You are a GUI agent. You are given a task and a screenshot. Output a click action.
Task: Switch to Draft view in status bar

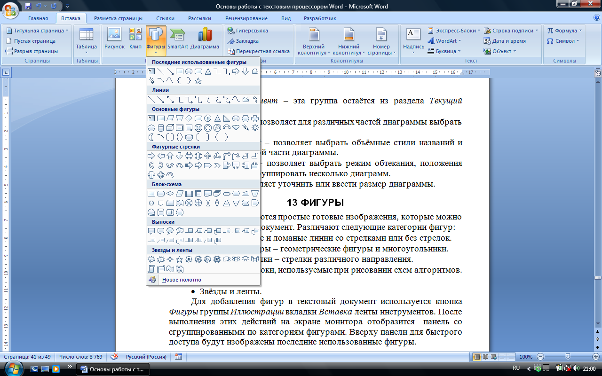point(511,357)
